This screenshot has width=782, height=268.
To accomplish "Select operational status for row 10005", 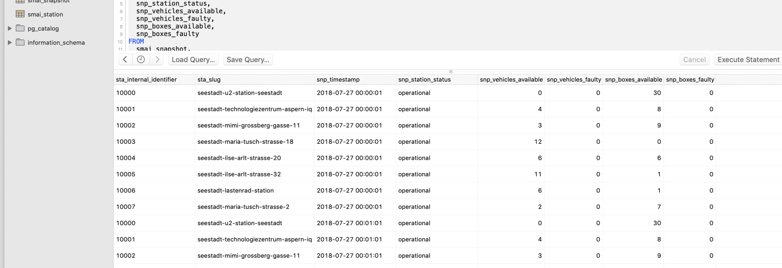I will click(x=414, y=174).
